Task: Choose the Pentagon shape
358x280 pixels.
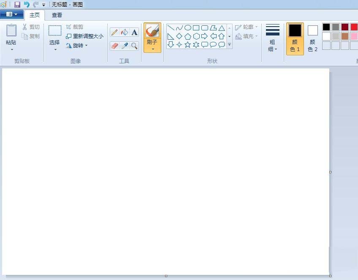Action: 188,36
